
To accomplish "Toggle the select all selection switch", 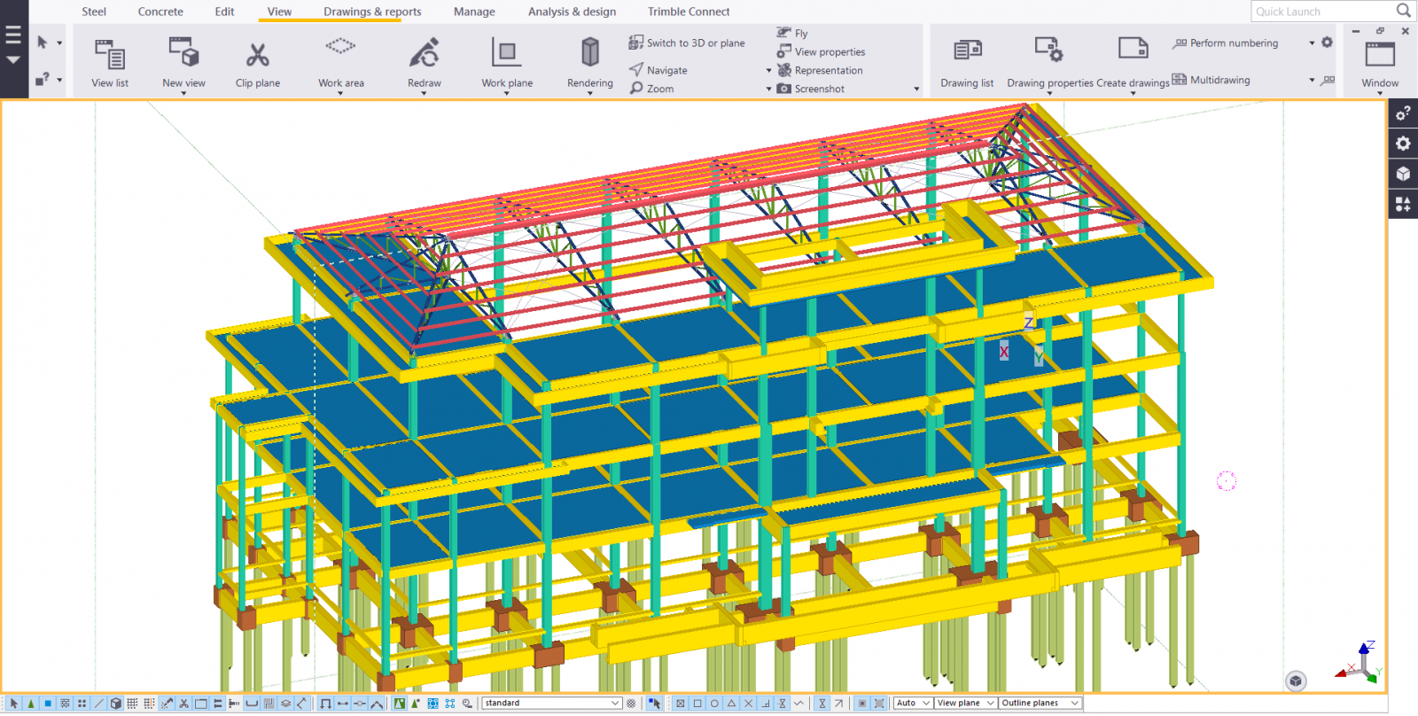I will (x=13, y=704).
